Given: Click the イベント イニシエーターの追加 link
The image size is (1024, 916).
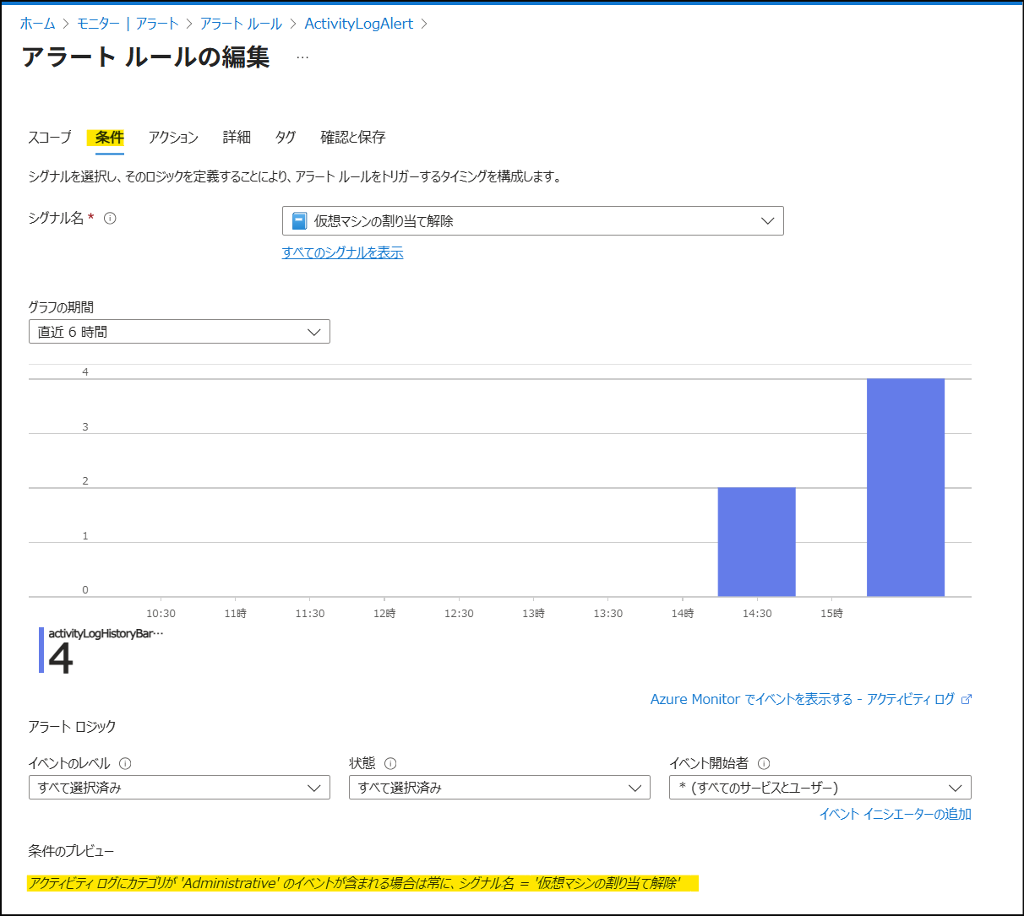Looking at the screenshot, I should point(896,814).
